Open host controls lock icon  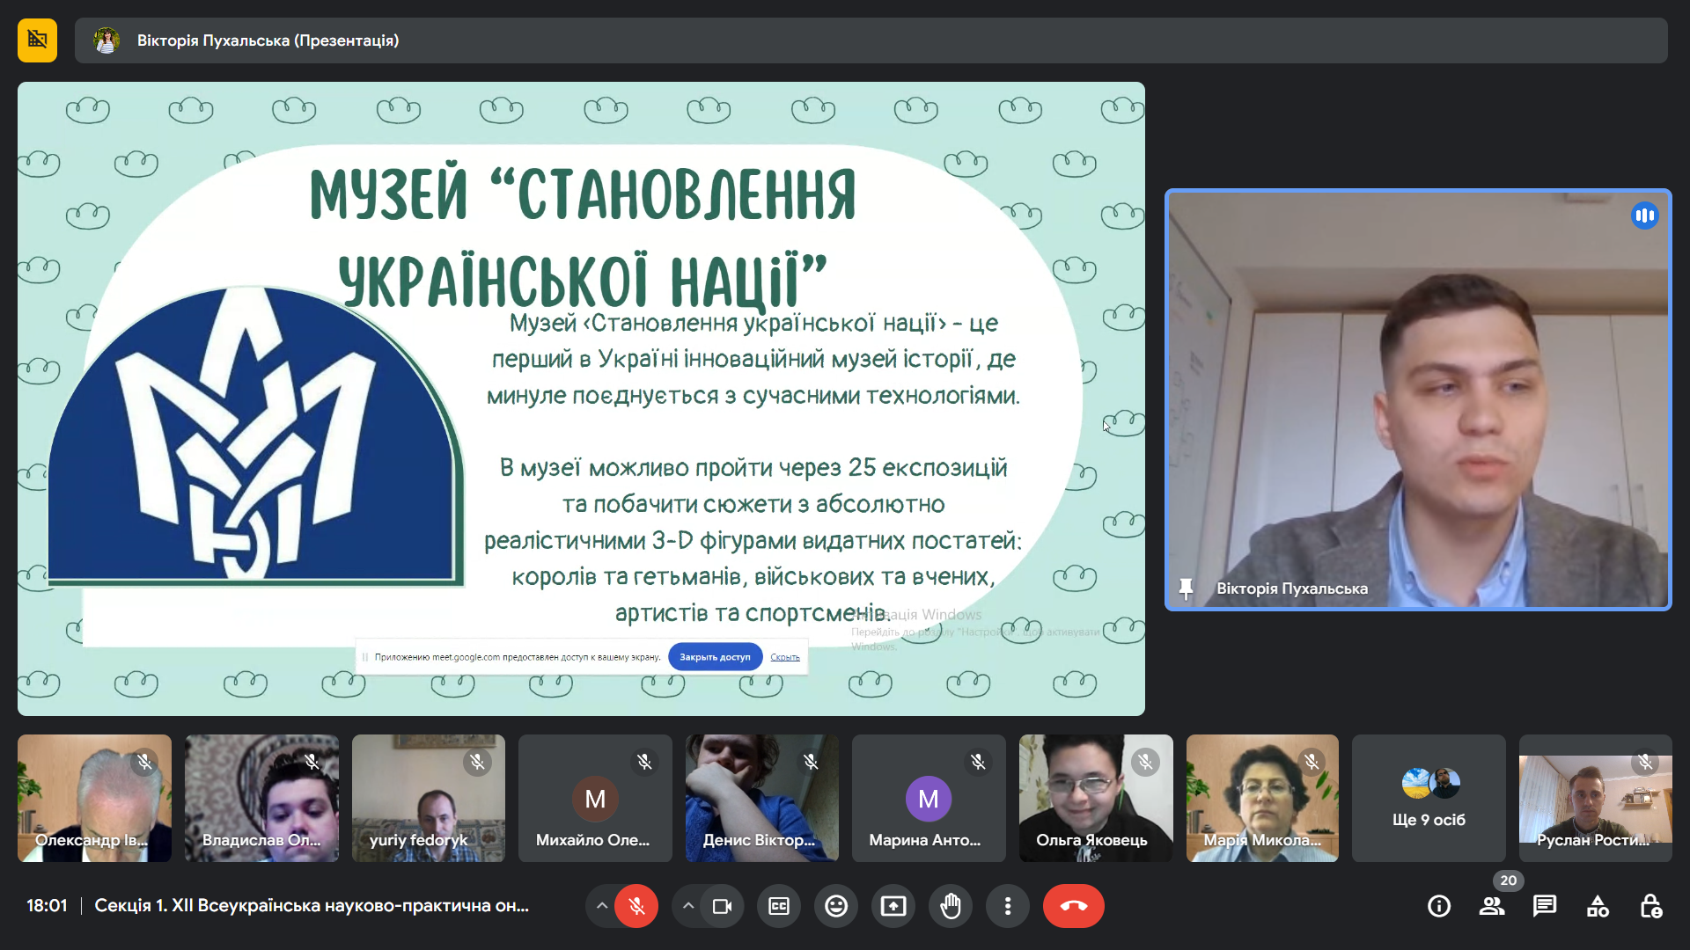tap(1650, 906)
